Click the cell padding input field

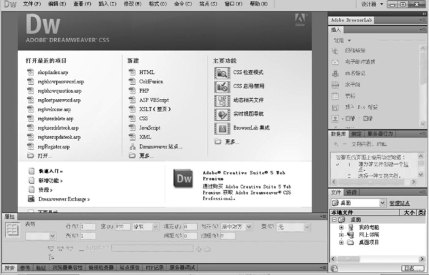pos(190,227)
